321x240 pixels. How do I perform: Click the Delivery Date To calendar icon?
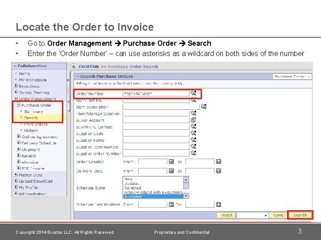coord(218,171)
